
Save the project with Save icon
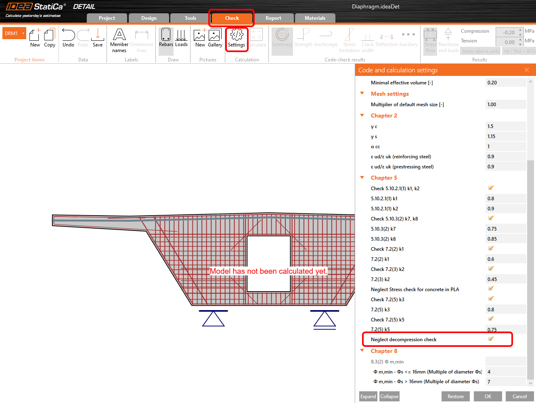98,38
